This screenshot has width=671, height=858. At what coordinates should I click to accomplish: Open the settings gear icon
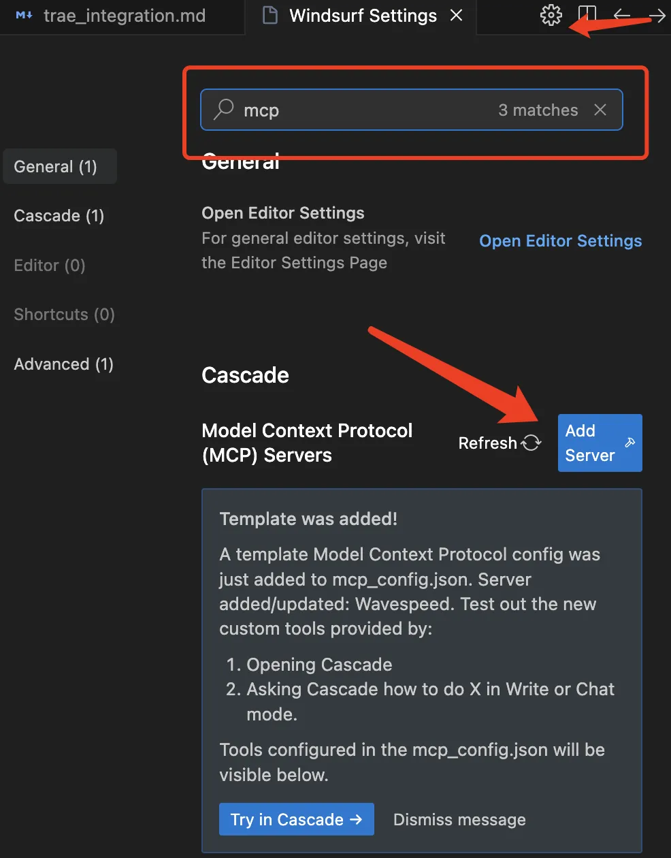pos(551,15)
